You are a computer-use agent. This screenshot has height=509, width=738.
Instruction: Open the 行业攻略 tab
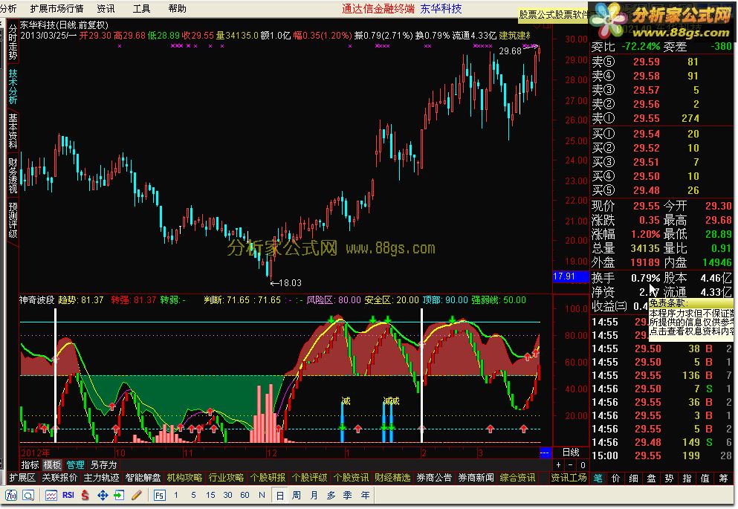[227, 478]
